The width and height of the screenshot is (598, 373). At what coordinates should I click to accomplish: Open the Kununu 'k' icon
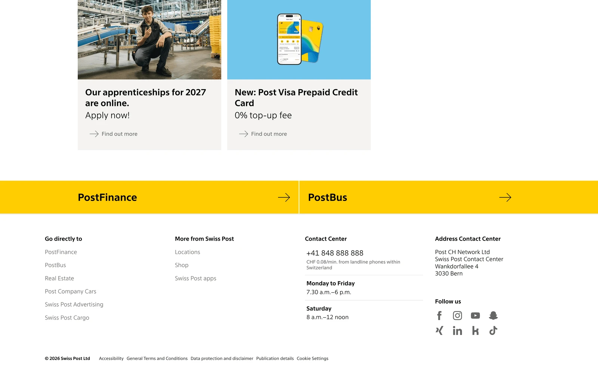(x=475, y=330)
